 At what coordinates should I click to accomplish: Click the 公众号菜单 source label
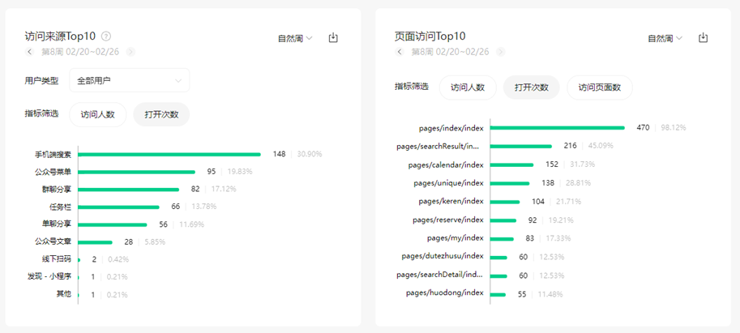click(x=53, y=172)
